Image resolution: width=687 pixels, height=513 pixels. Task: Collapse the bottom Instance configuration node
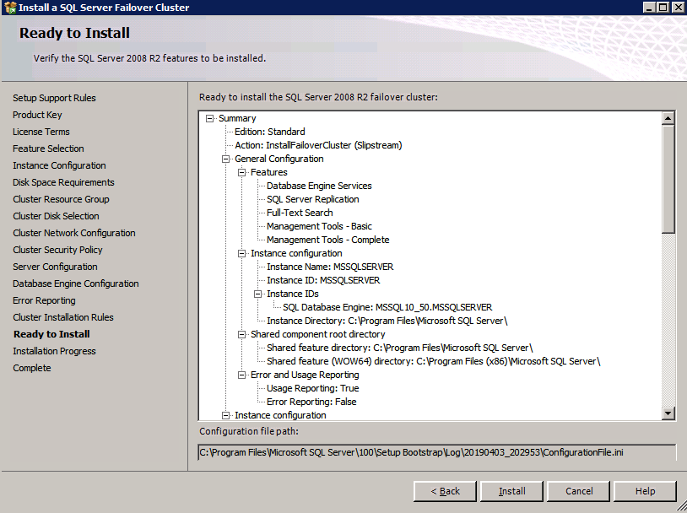[x=225, y=415]
